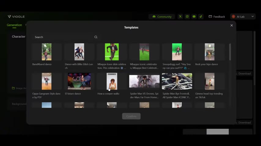Click the Image folder icon behind dialog
The height and width of the screenshot is (146, 261).
pos(13,88)
